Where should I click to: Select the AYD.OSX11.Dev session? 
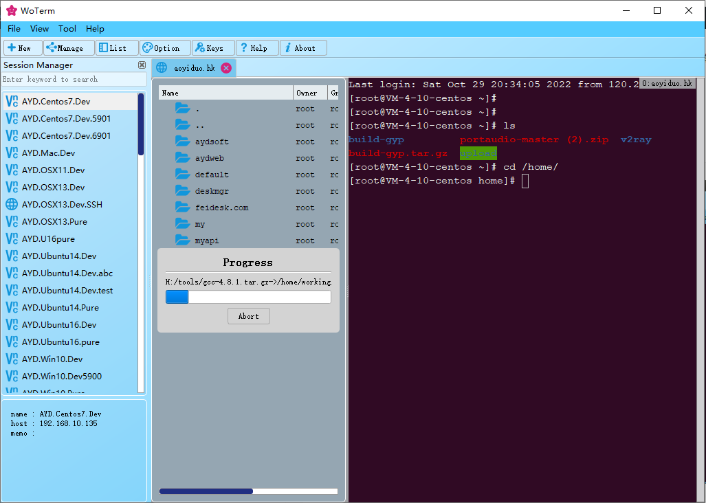70,170
